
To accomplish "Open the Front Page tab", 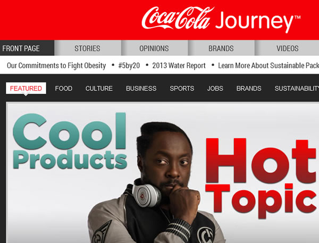I will pos(27,48).
